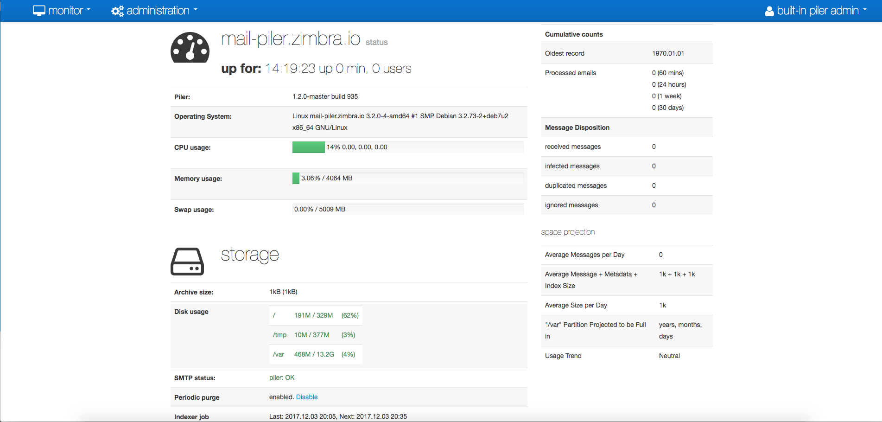The image size is (882, 422).
Task: Click the /var disk usage row
Action: coord(316,354)
